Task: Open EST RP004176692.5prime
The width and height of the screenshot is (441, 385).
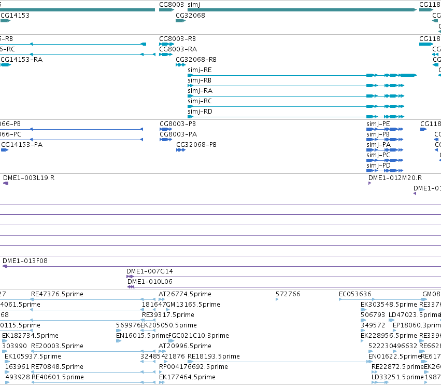Action: click(x=193, y=367)
